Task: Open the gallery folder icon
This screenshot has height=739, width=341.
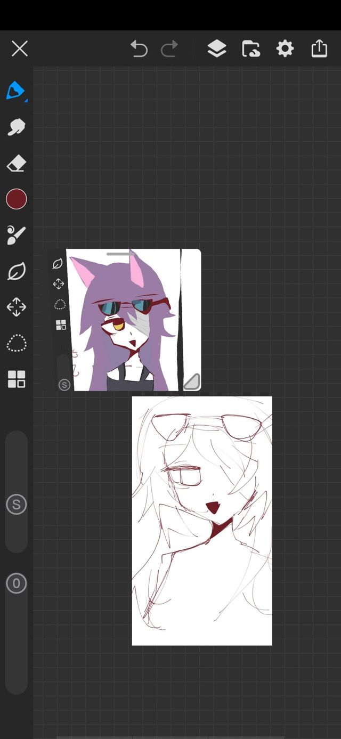Action: click(250, 49)
